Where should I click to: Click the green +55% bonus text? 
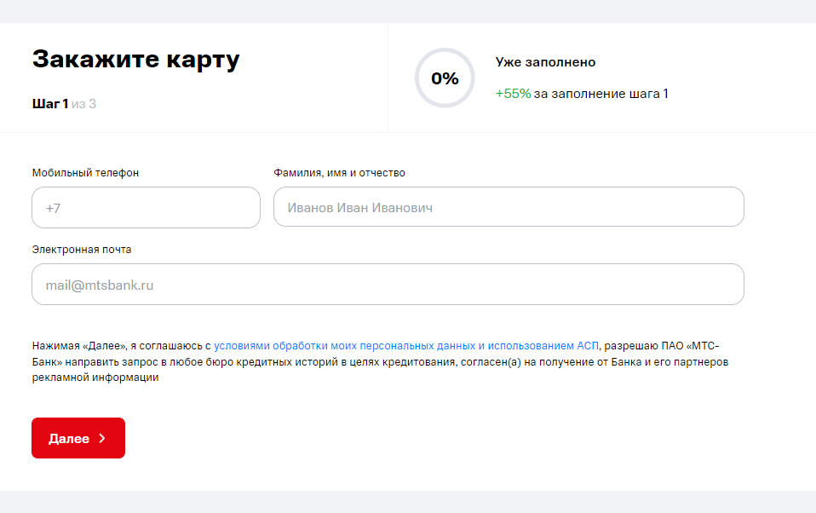click(513, 94)
